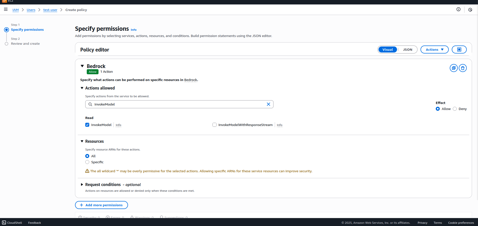The height and width of the screenshot is (226, 478).
Task: Open the hamburger navigation menu
Action: click(6, 9)
